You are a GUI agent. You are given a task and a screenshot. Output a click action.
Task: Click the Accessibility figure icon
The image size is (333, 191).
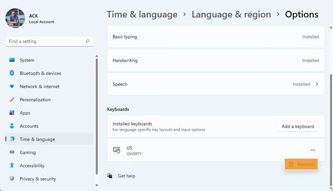click(x=12, y=166)
